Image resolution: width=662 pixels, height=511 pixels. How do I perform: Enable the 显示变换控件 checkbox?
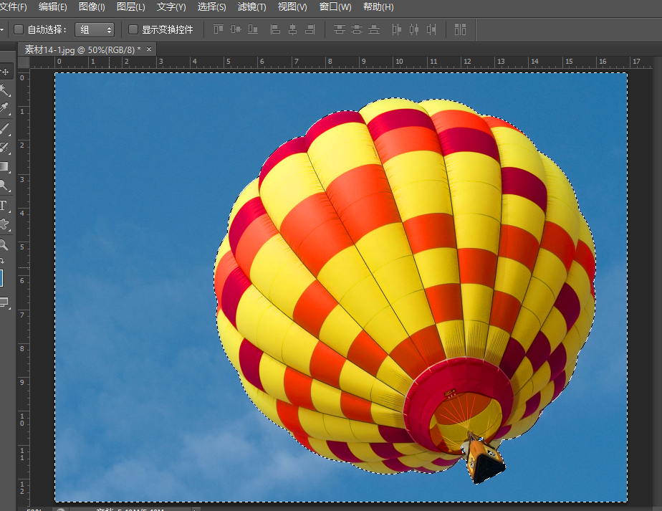133,29
